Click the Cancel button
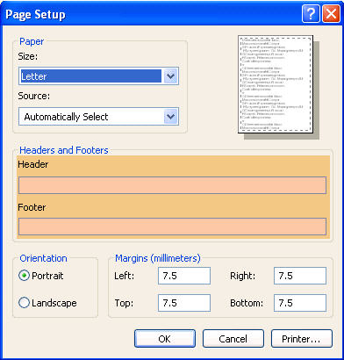 (233, 339)
